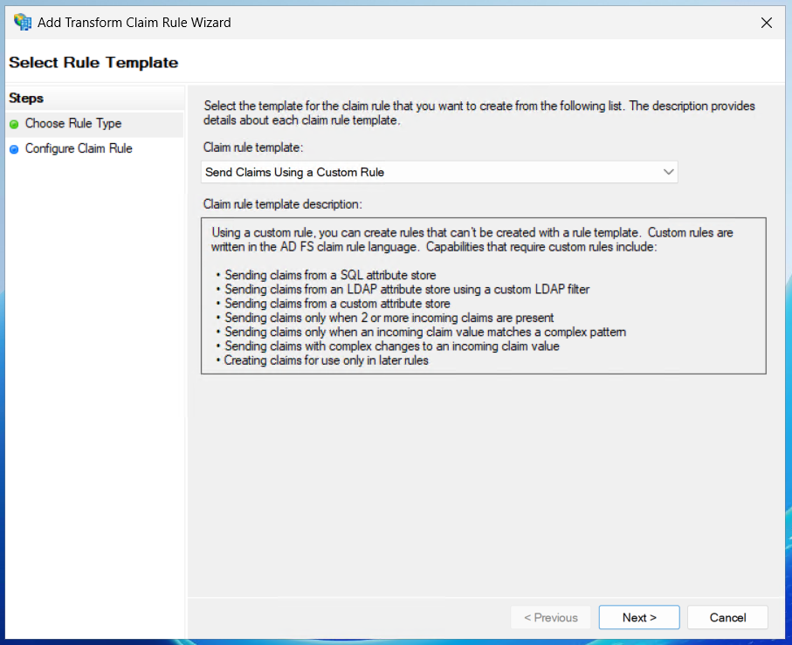Screen dimensions: 792x645
Task: Select the Configure Claim Rule step
Action: (x=79, y=149)
